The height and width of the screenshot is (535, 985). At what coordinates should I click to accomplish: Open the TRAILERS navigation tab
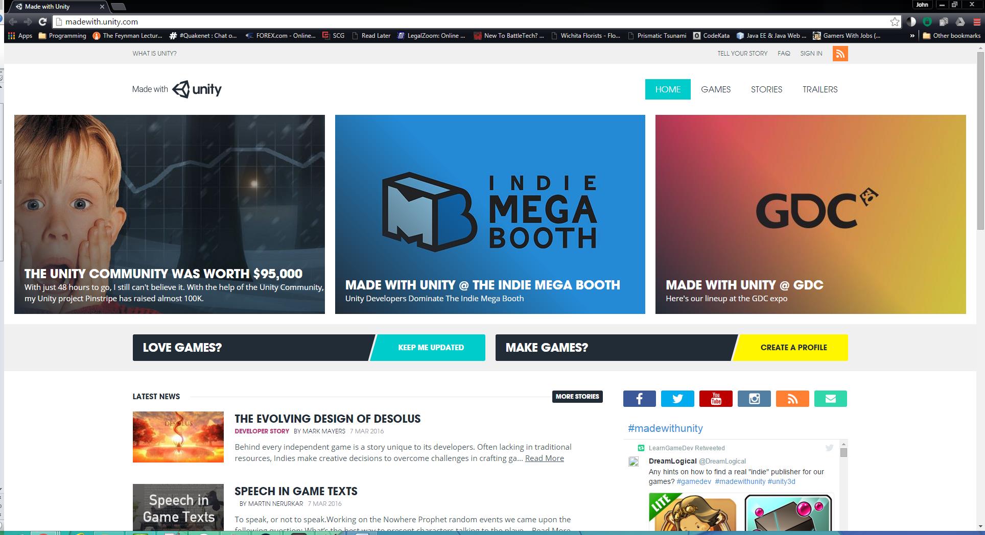coord(820,89)
